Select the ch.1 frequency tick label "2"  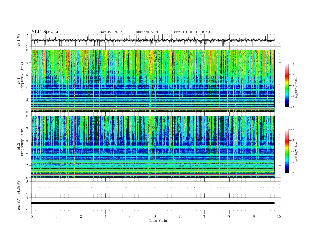pos(28,100)
